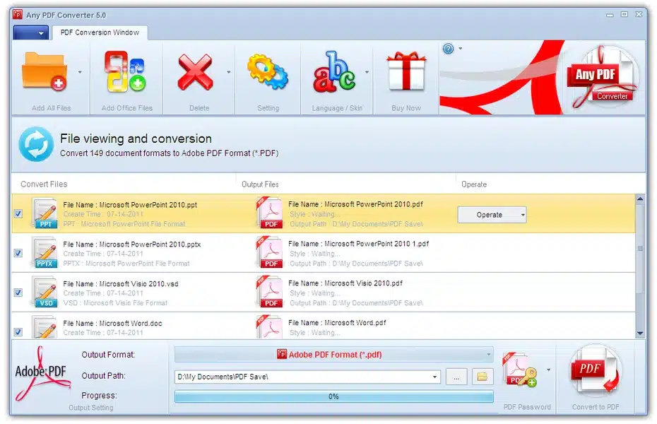Expand the PDF Password dropdown arrow
The width and height of the screenshot is (657, 424).
(x=548, y=370)
